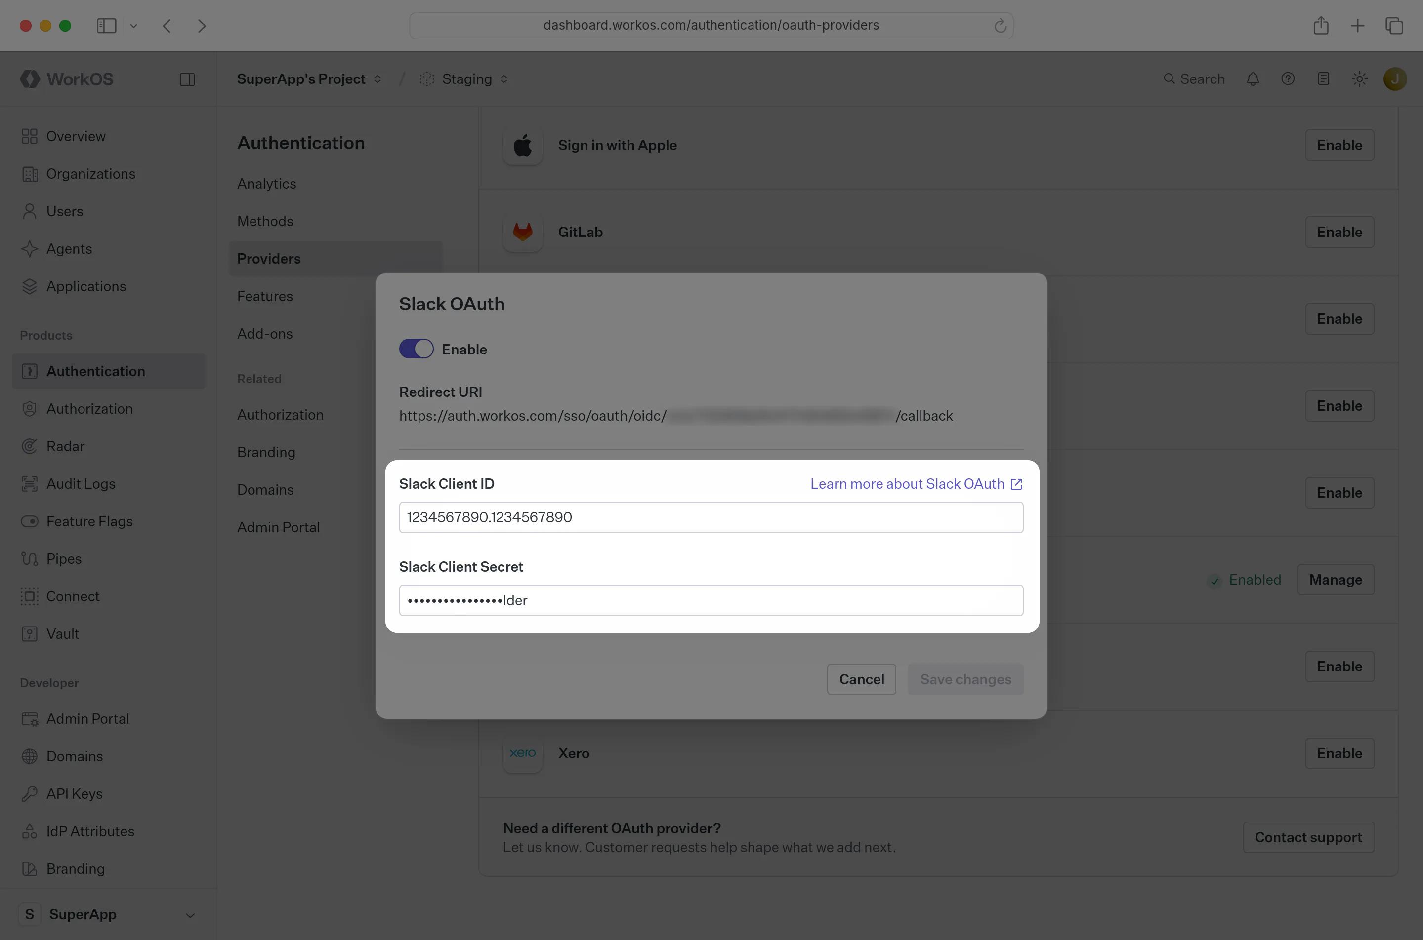Click the Apple provider logo
The width and height of the screenshot is (1423, 940).
coord(523,145)
